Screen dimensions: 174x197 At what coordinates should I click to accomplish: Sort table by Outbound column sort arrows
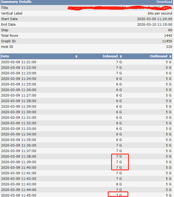click(170, 56)
